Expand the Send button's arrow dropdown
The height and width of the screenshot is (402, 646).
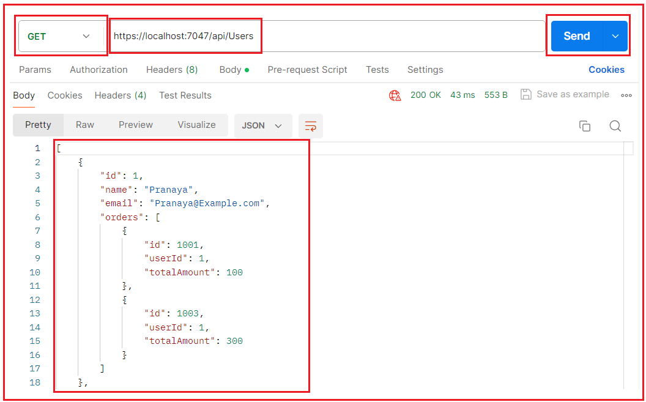pos(615,36)
